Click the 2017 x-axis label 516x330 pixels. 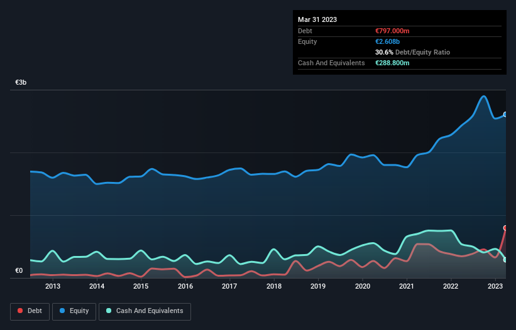(229, 286)
